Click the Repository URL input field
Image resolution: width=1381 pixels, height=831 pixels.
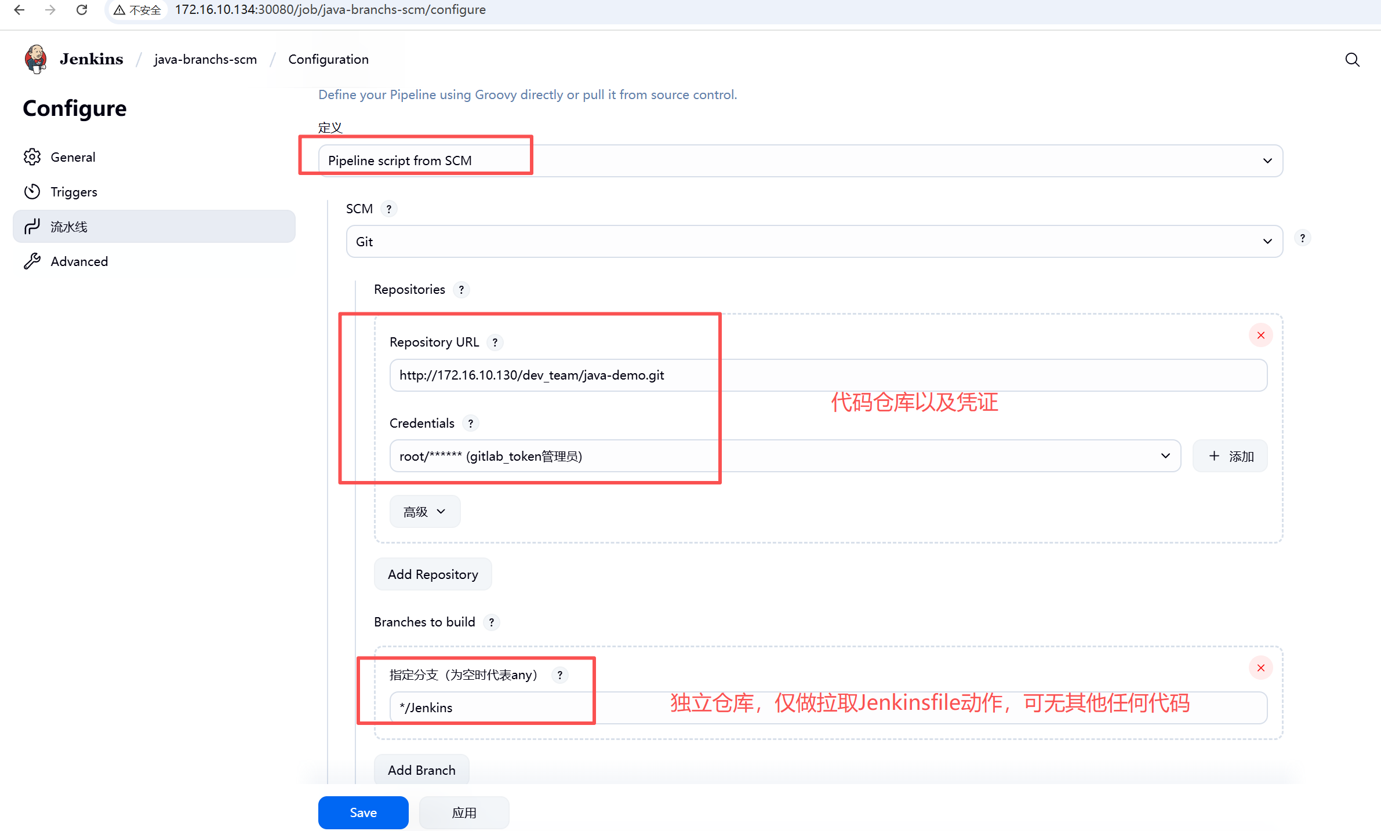pyautogui.click(x=828, y=375)
